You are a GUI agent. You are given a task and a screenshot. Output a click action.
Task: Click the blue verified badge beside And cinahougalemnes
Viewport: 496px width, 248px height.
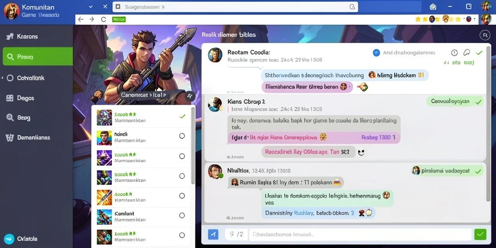376,53
